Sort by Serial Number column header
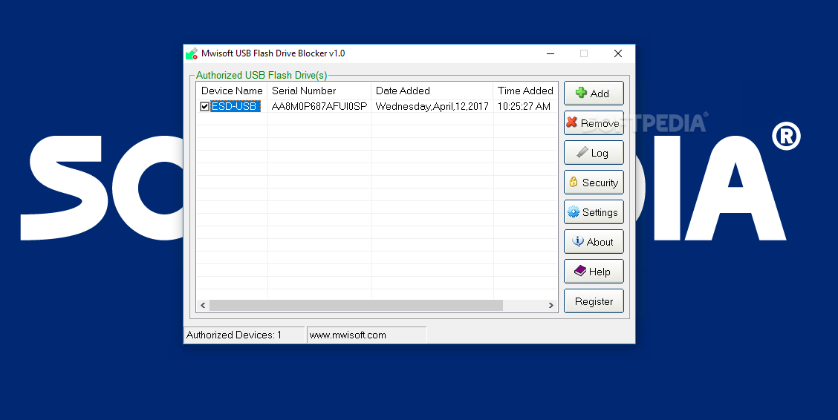This screenshot has height=420, width=838. (319, 91)
